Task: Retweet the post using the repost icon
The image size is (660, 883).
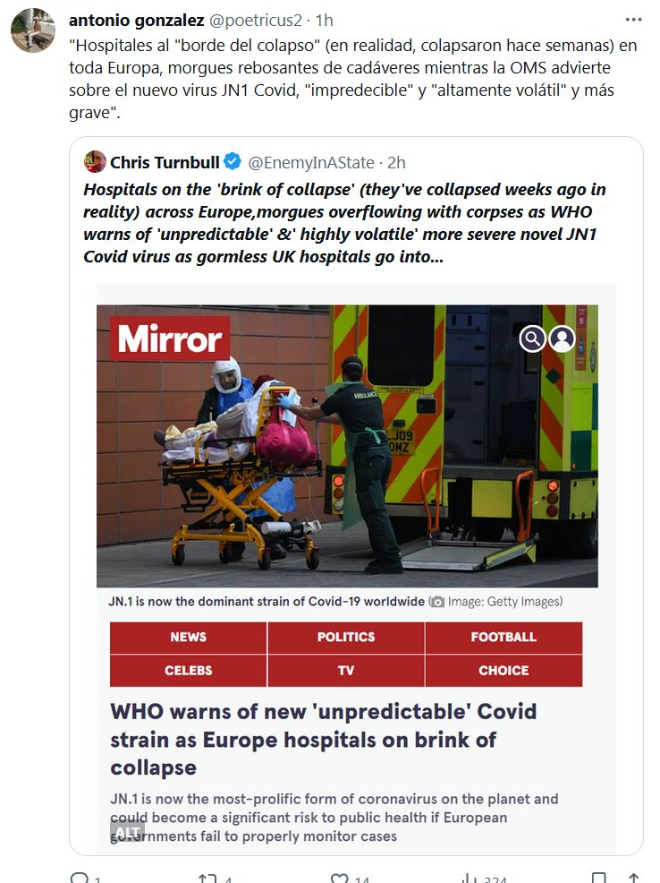Action: [207, 879]
